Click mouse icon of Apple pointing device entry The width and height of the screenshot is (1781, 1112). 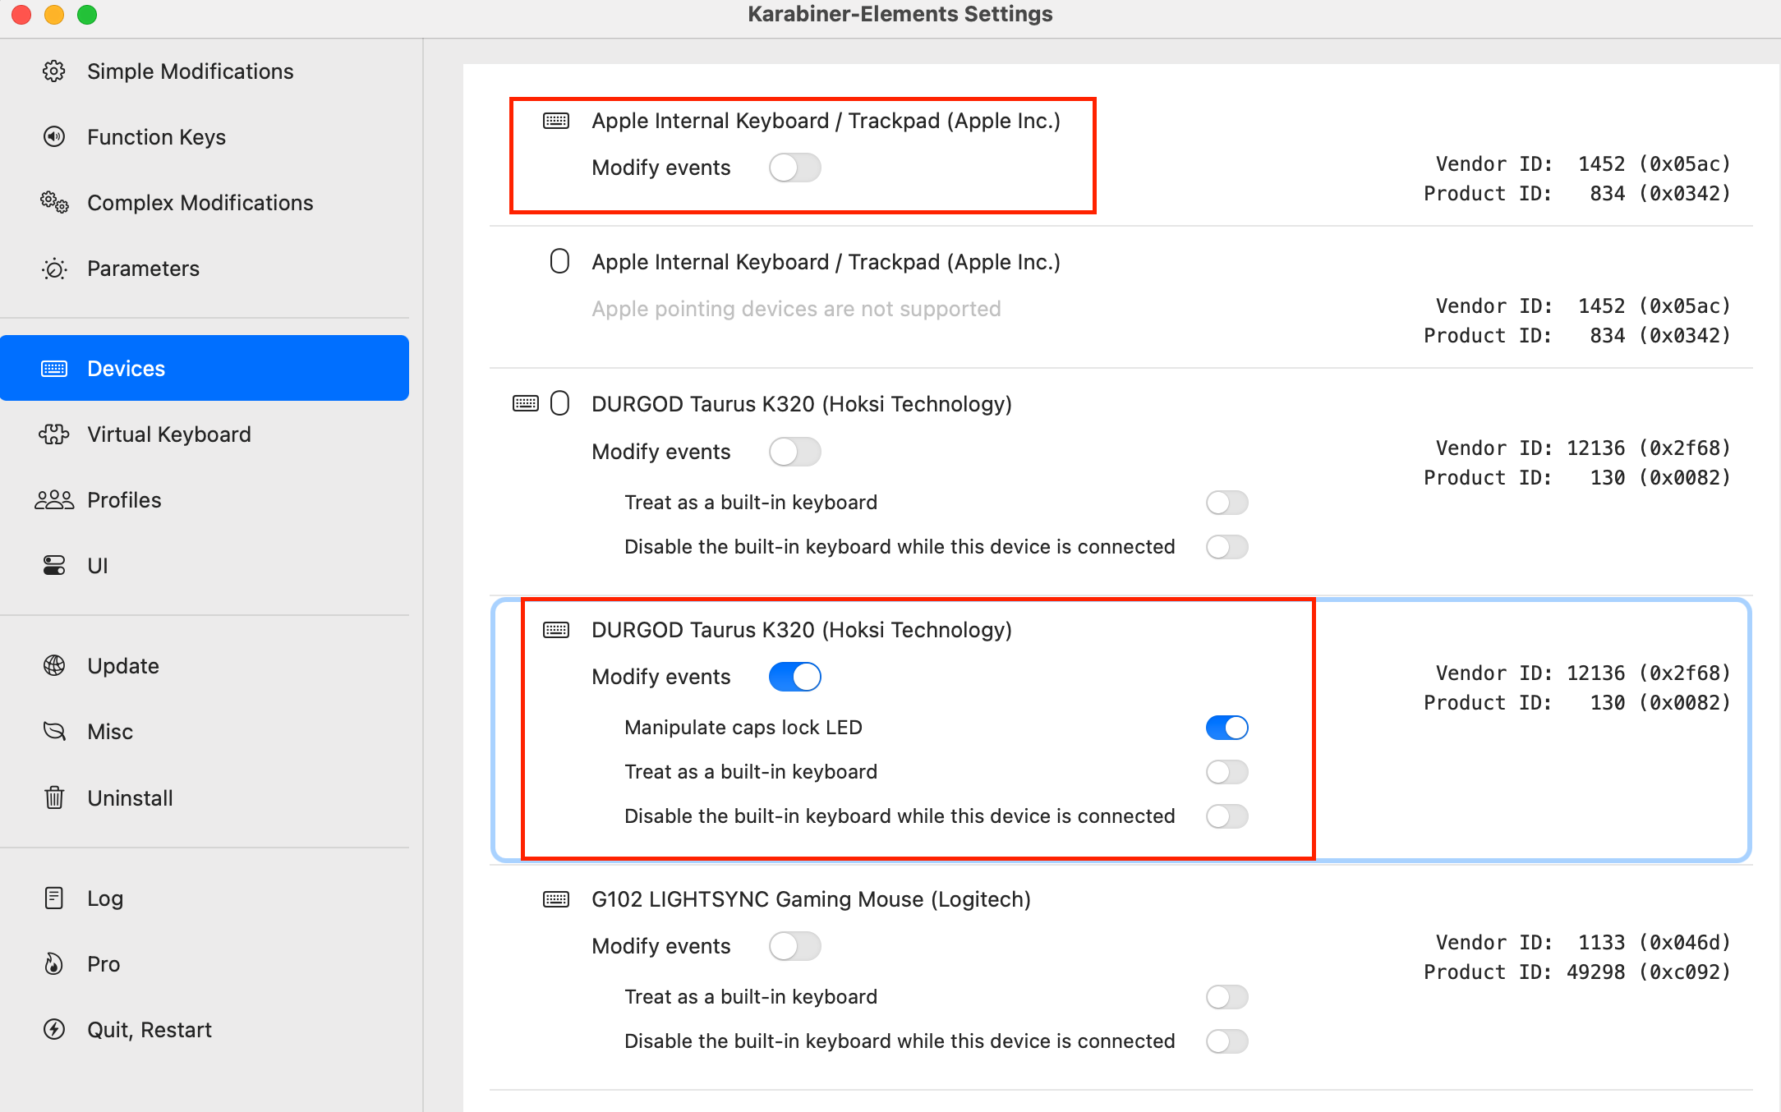(x=559, y=261)
